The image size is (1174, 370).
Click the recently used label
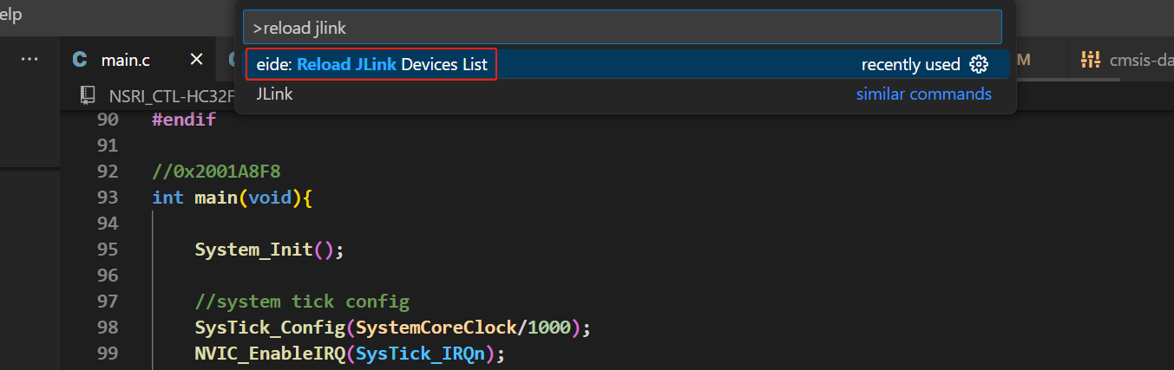pos(910,64)
